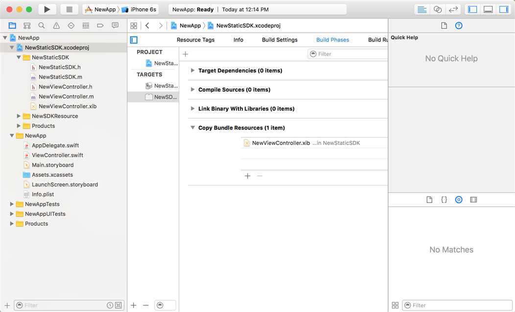Expand the NewAppTests folder
Image resolution: width=515 pixels, height=312 pixels.
tap(12, 204)
